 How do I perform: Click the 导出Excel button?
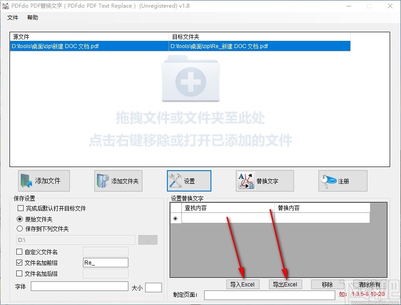pyautogui.click(x=285, y=284)
